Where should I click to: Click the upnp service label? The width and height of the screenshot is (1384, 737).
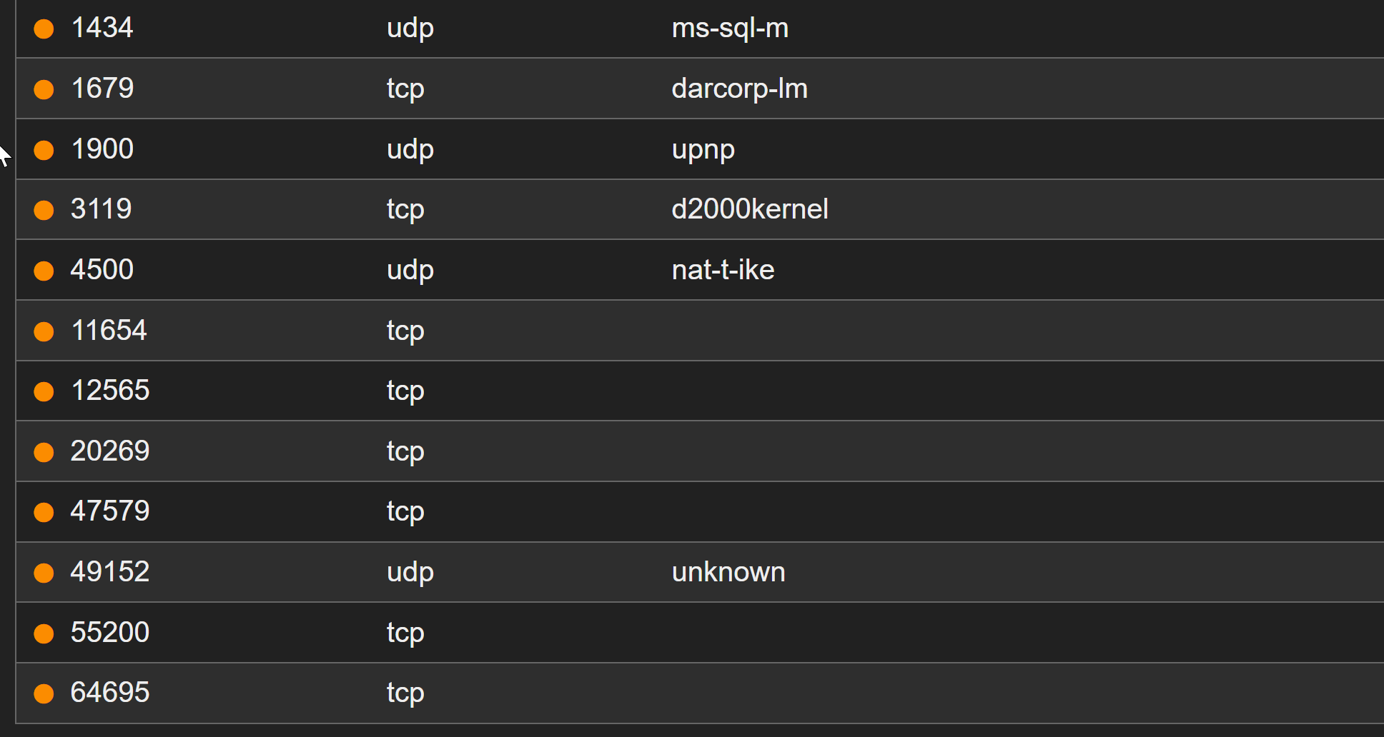(x=703, y=150)
